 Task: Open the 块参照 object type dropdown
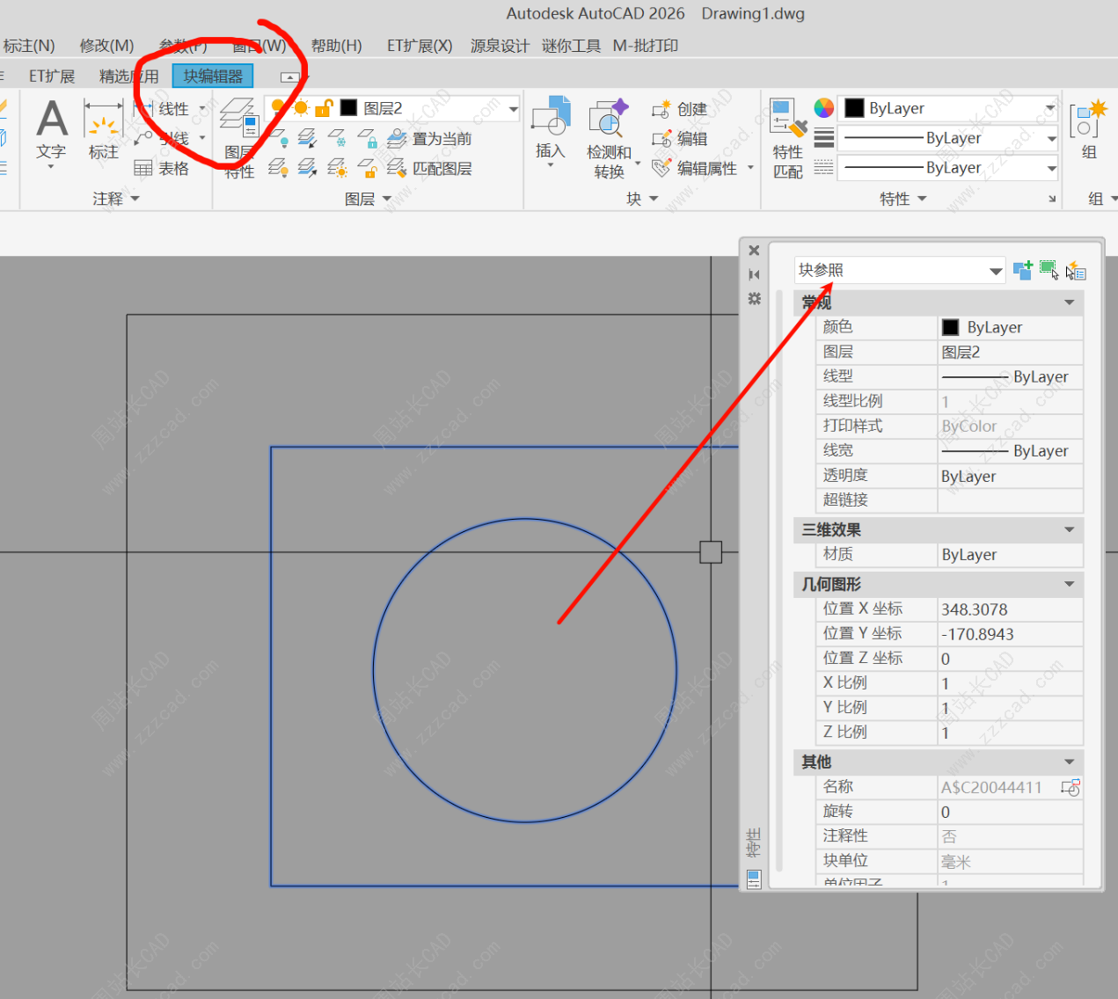coord(996,271)
